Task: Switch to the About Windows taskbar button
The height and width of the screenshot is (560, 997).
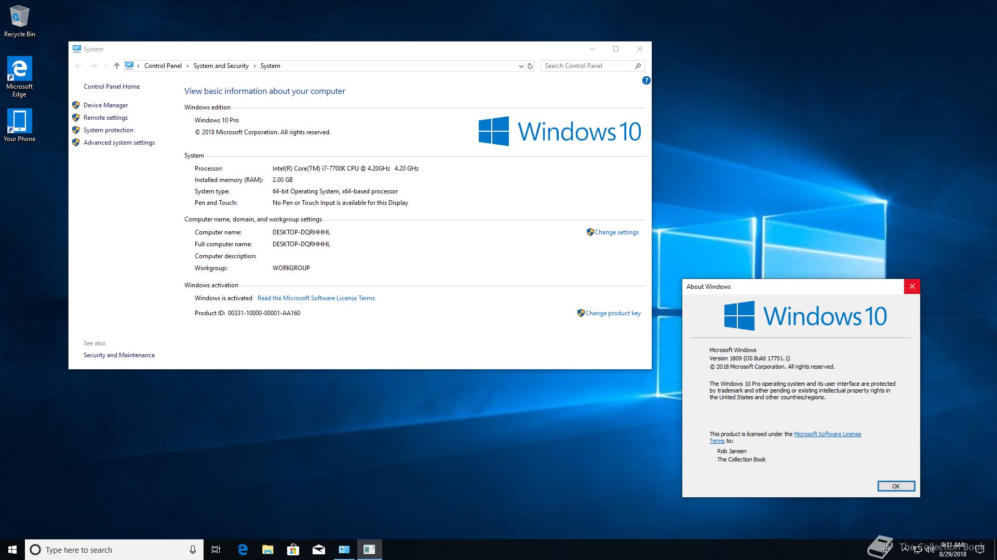Action: tap(369, 550)
